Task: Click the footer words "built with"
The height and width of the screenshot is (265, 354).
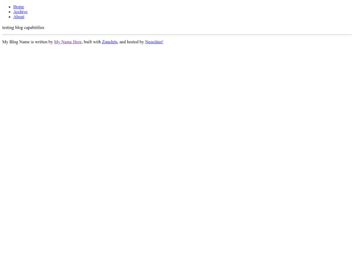Action: 92,42
